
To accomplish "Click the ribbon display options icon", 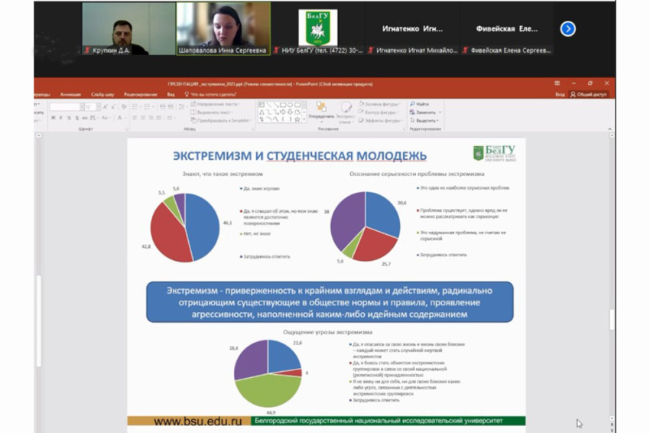I will click(557, 83).
